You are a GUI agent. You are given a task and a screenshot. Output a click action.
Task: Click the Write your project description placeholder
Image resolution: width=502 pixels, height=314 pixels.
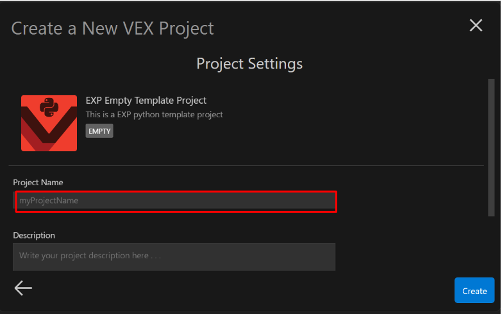(90, 256)
